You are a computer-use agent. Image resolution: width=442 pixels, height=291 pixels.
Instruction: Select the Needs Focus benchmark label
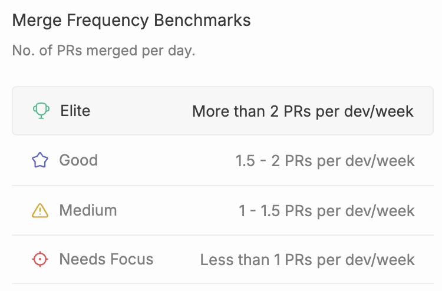(x=106, y=259)
